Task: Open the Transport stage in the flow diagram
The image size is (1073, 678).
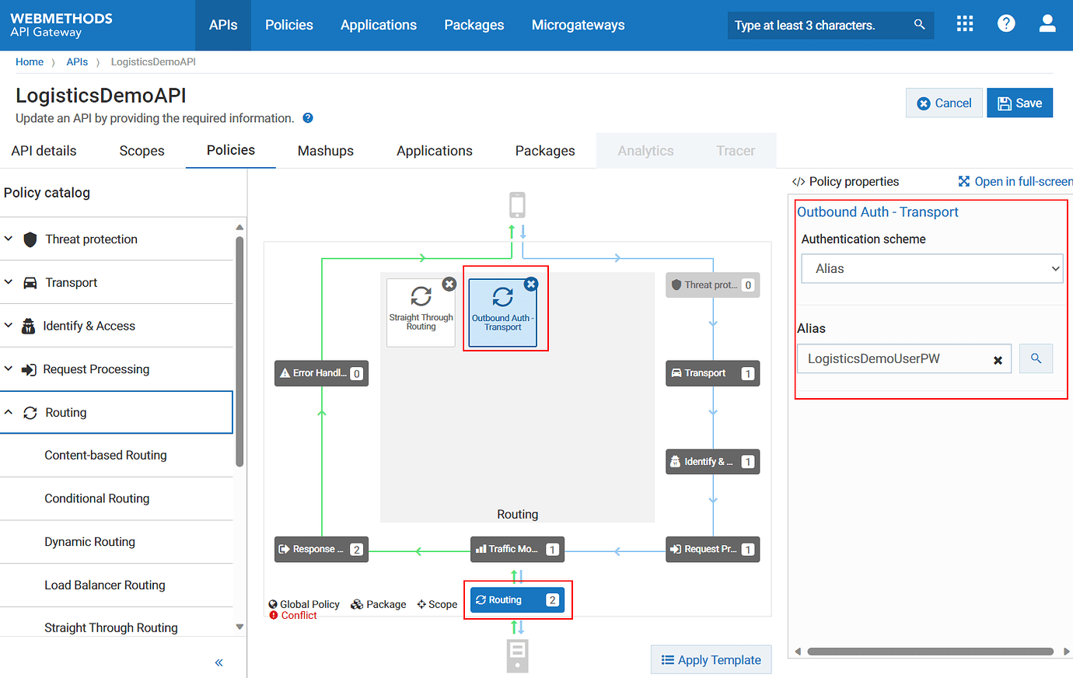Action: [x=712, y=373]
